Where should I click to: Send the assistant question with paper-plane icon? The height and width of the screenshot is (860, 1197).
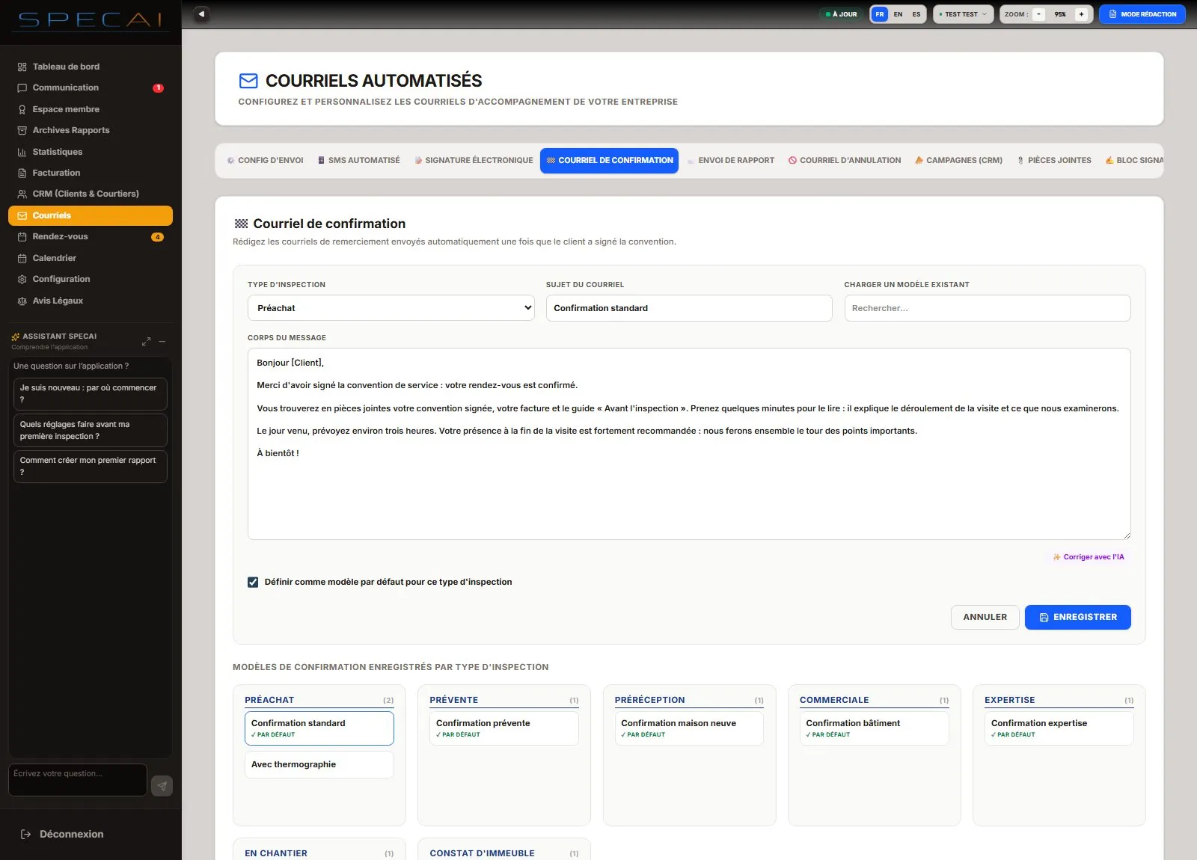coord(162,786)
